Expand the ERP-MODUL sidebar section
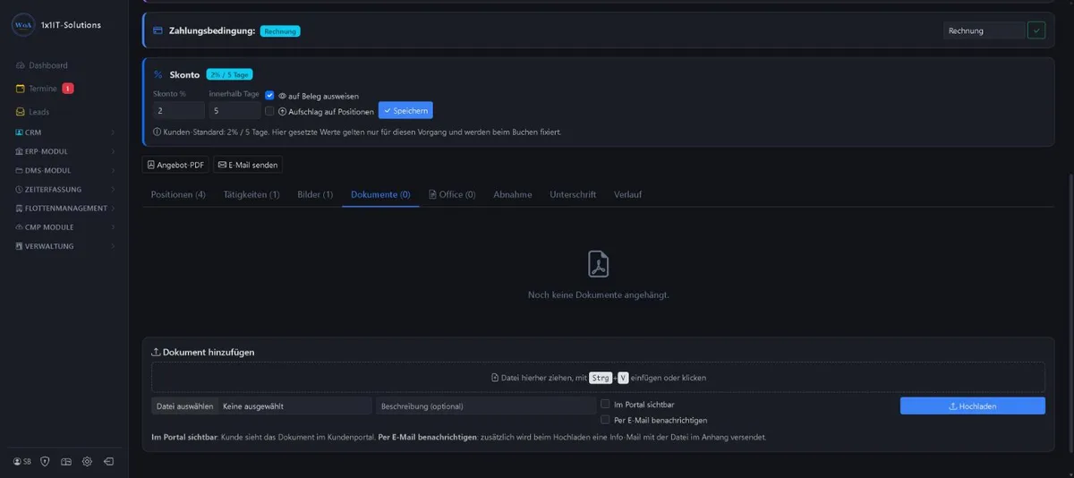The image size is (1074, 478). (64, 151)
